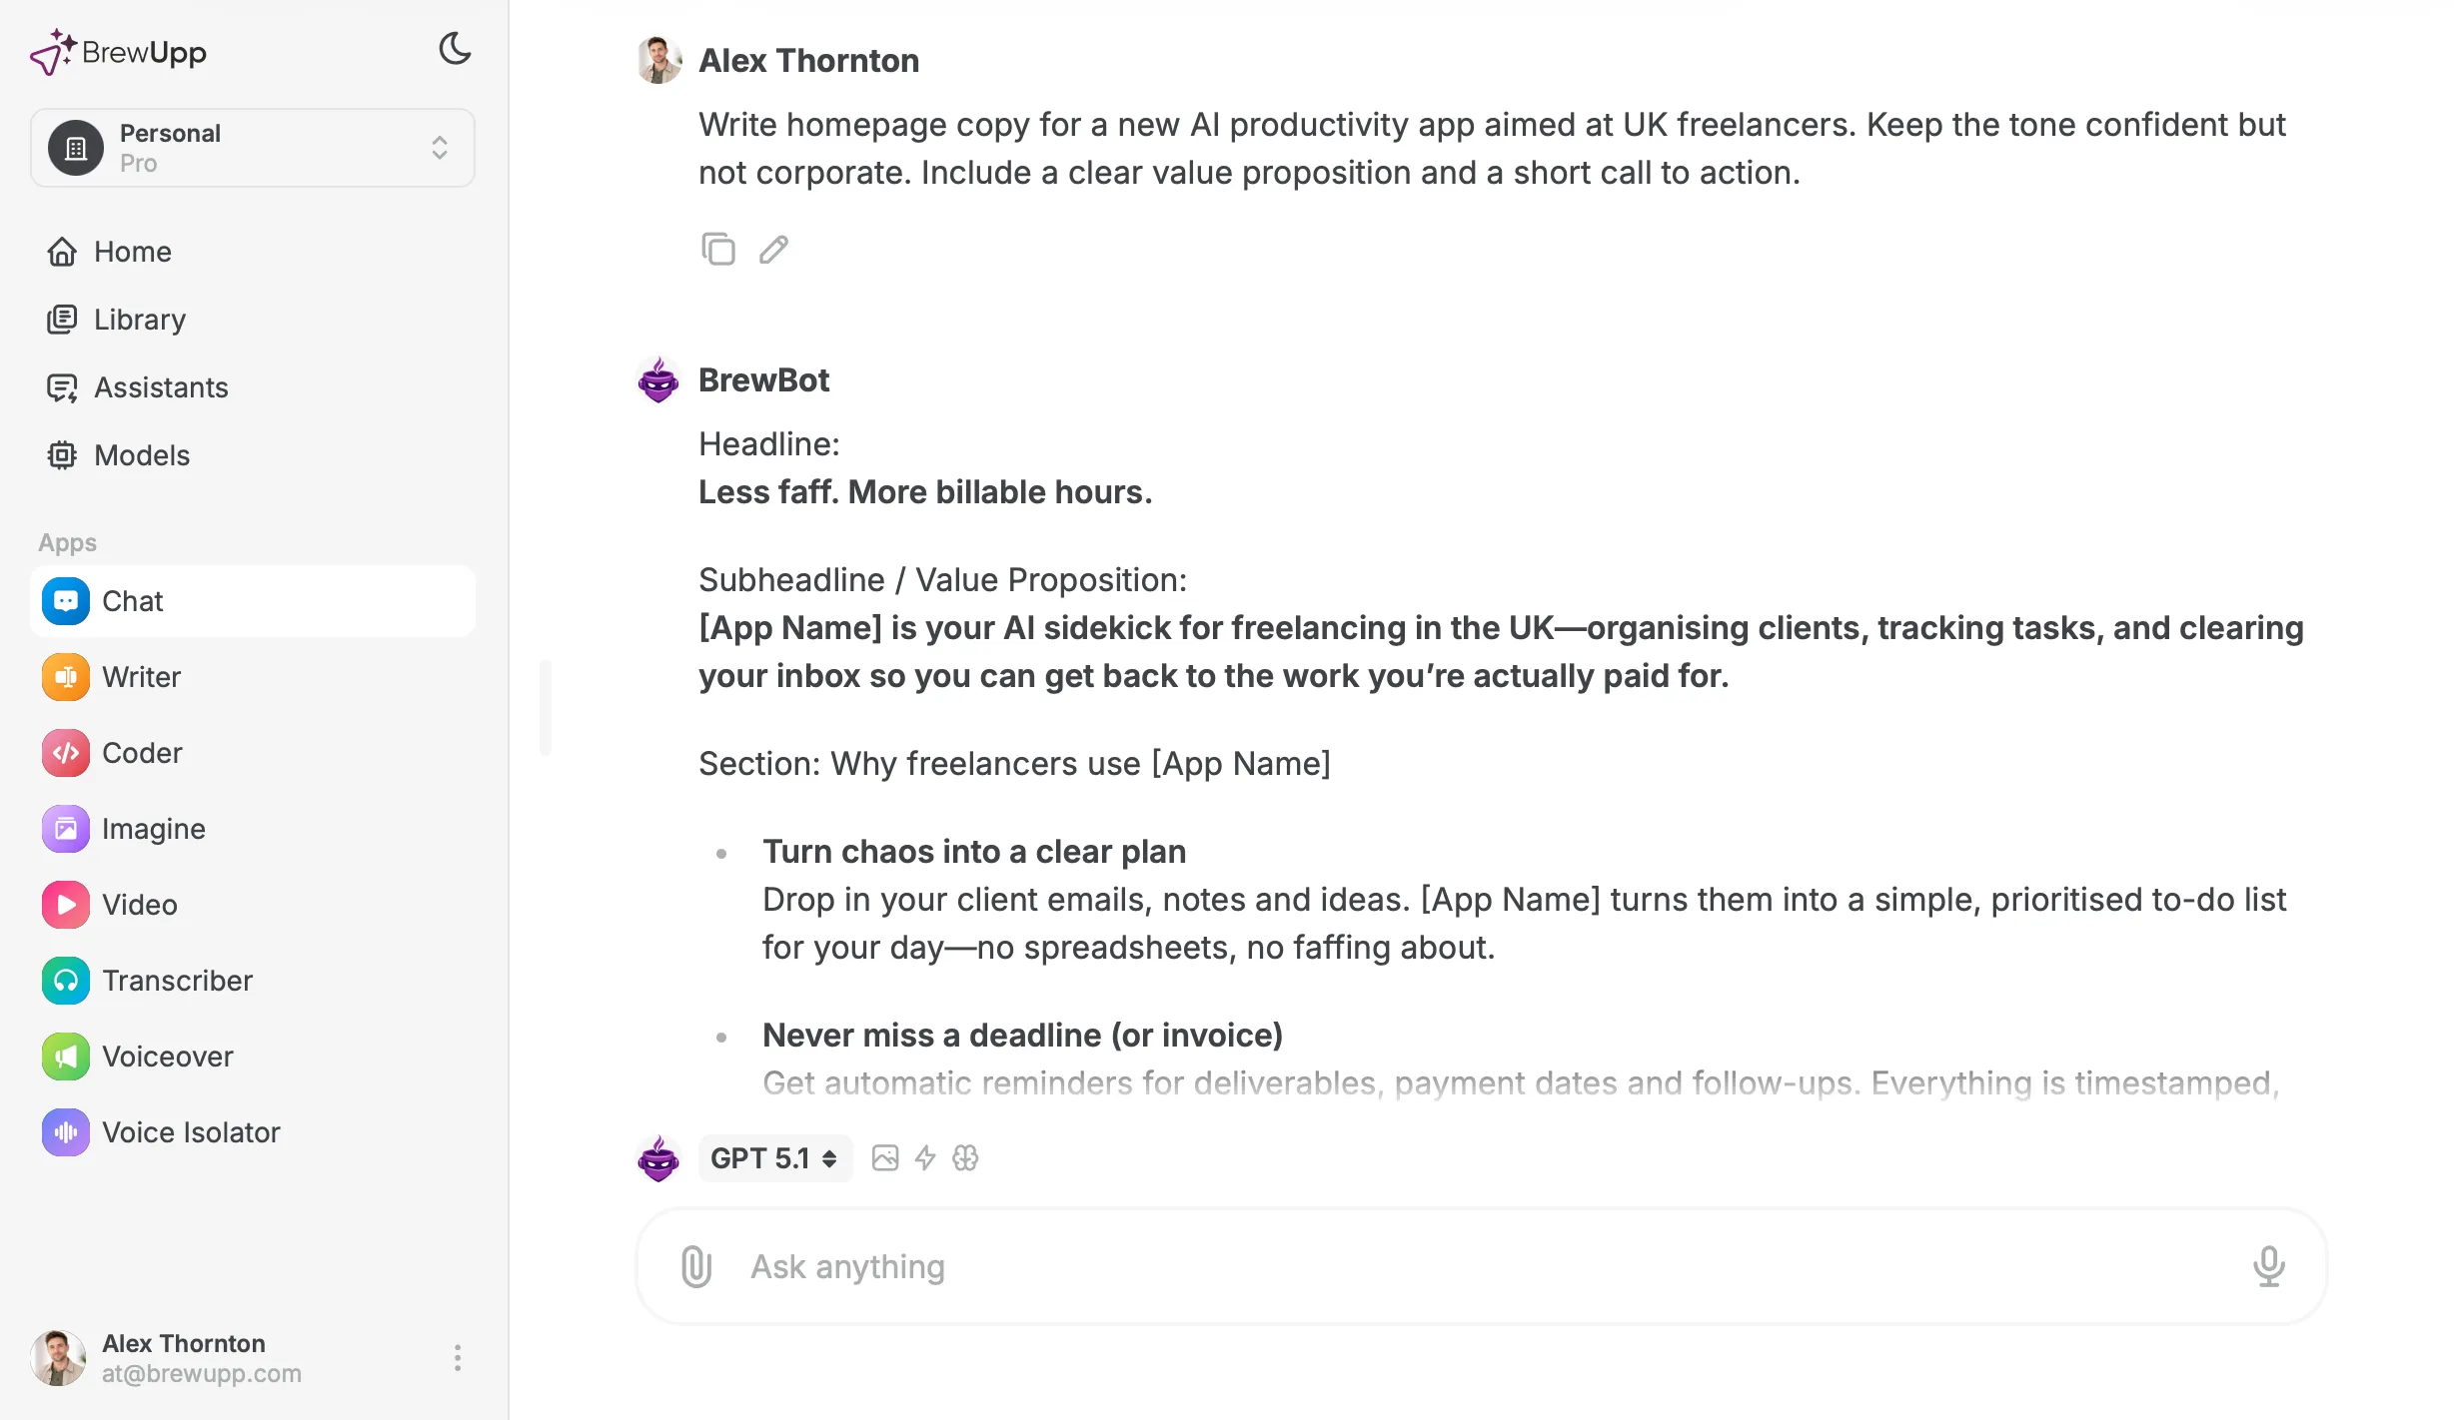Screen dimensions: 2454x1420
Task: Open the Coder app
Action: tap(143, 752)
